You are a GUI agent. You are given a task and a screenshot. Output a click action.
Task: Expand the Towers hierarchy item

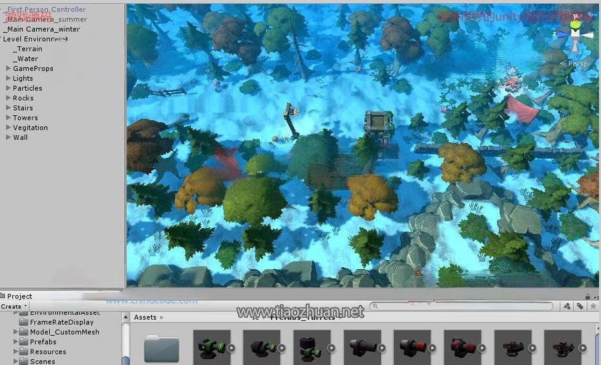coord(8,117)
